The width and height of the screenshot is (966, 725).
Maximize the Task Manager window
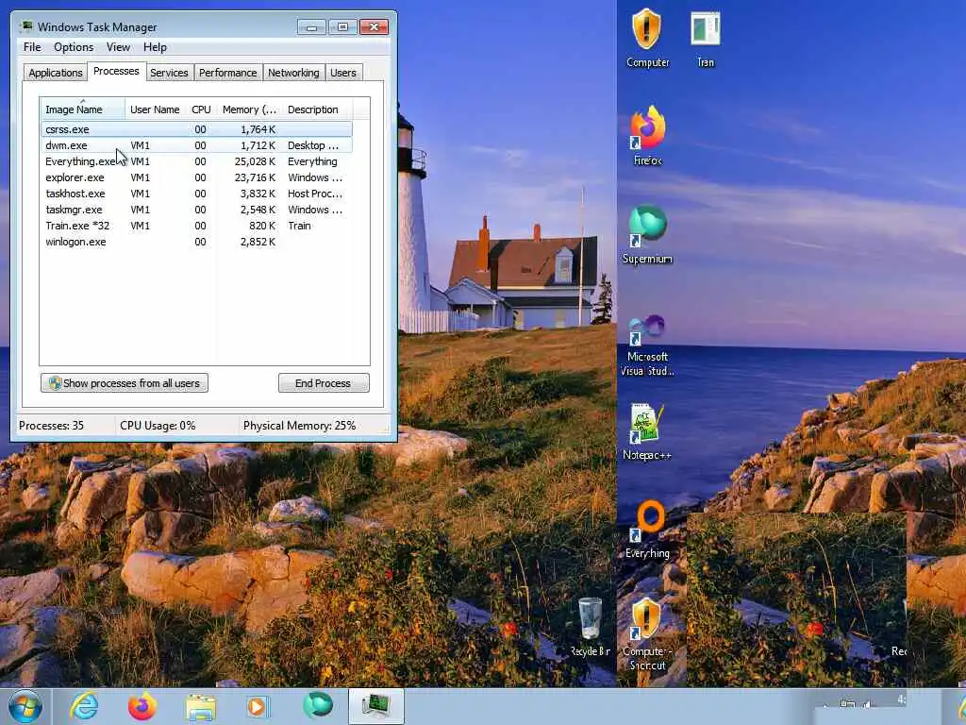342,27
